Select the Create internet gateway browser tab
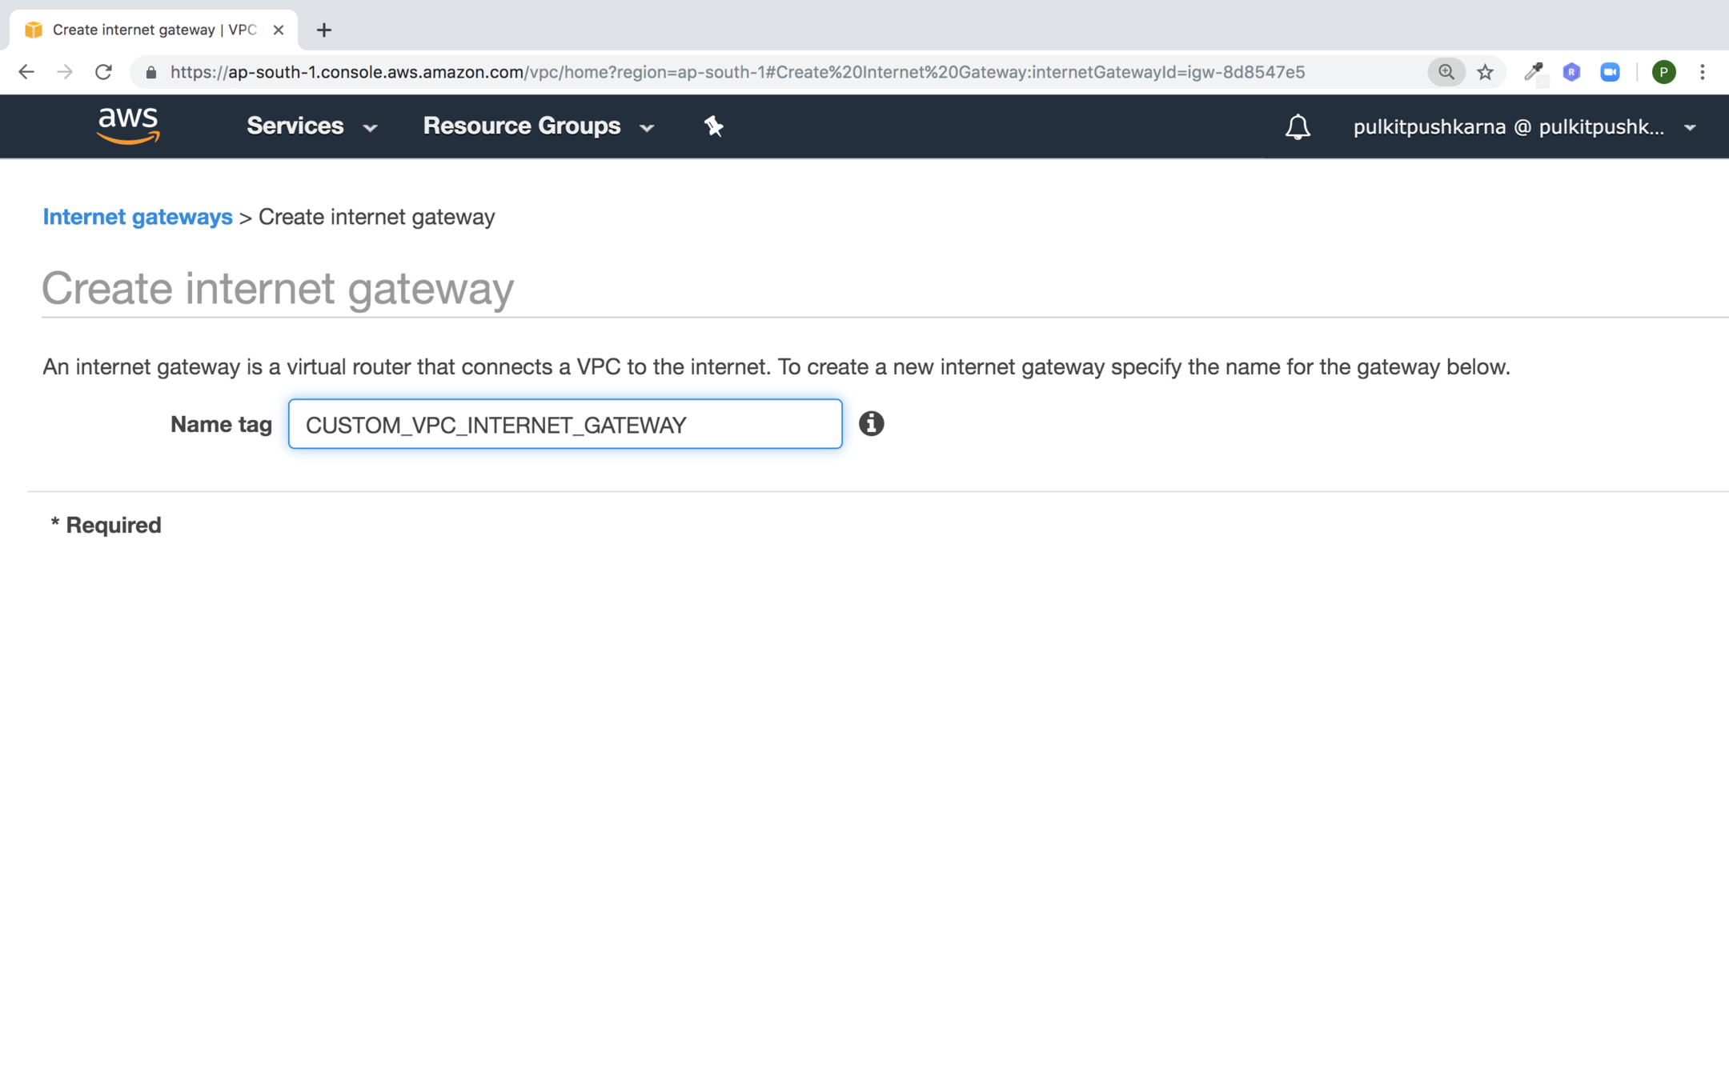1729x1080 pixels. [x=154, y=30]
